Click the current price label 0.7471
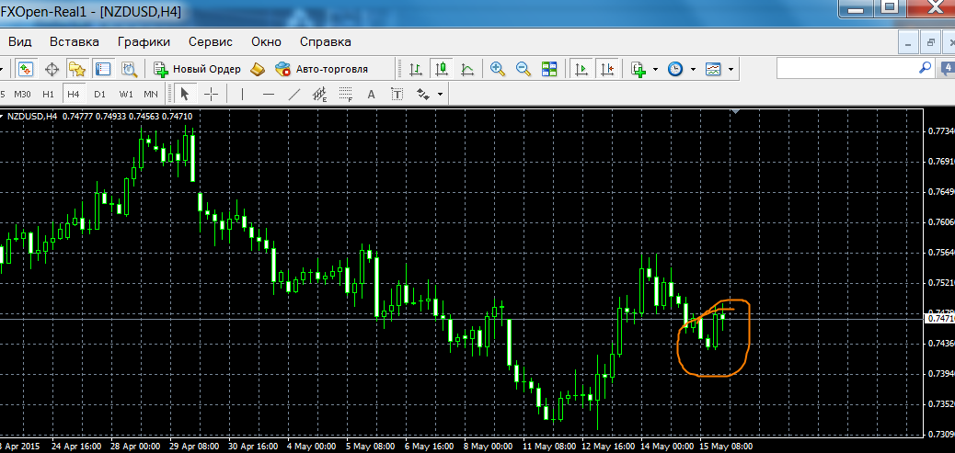955x453 pixels. pyautogui.click(x=939, y=318)
